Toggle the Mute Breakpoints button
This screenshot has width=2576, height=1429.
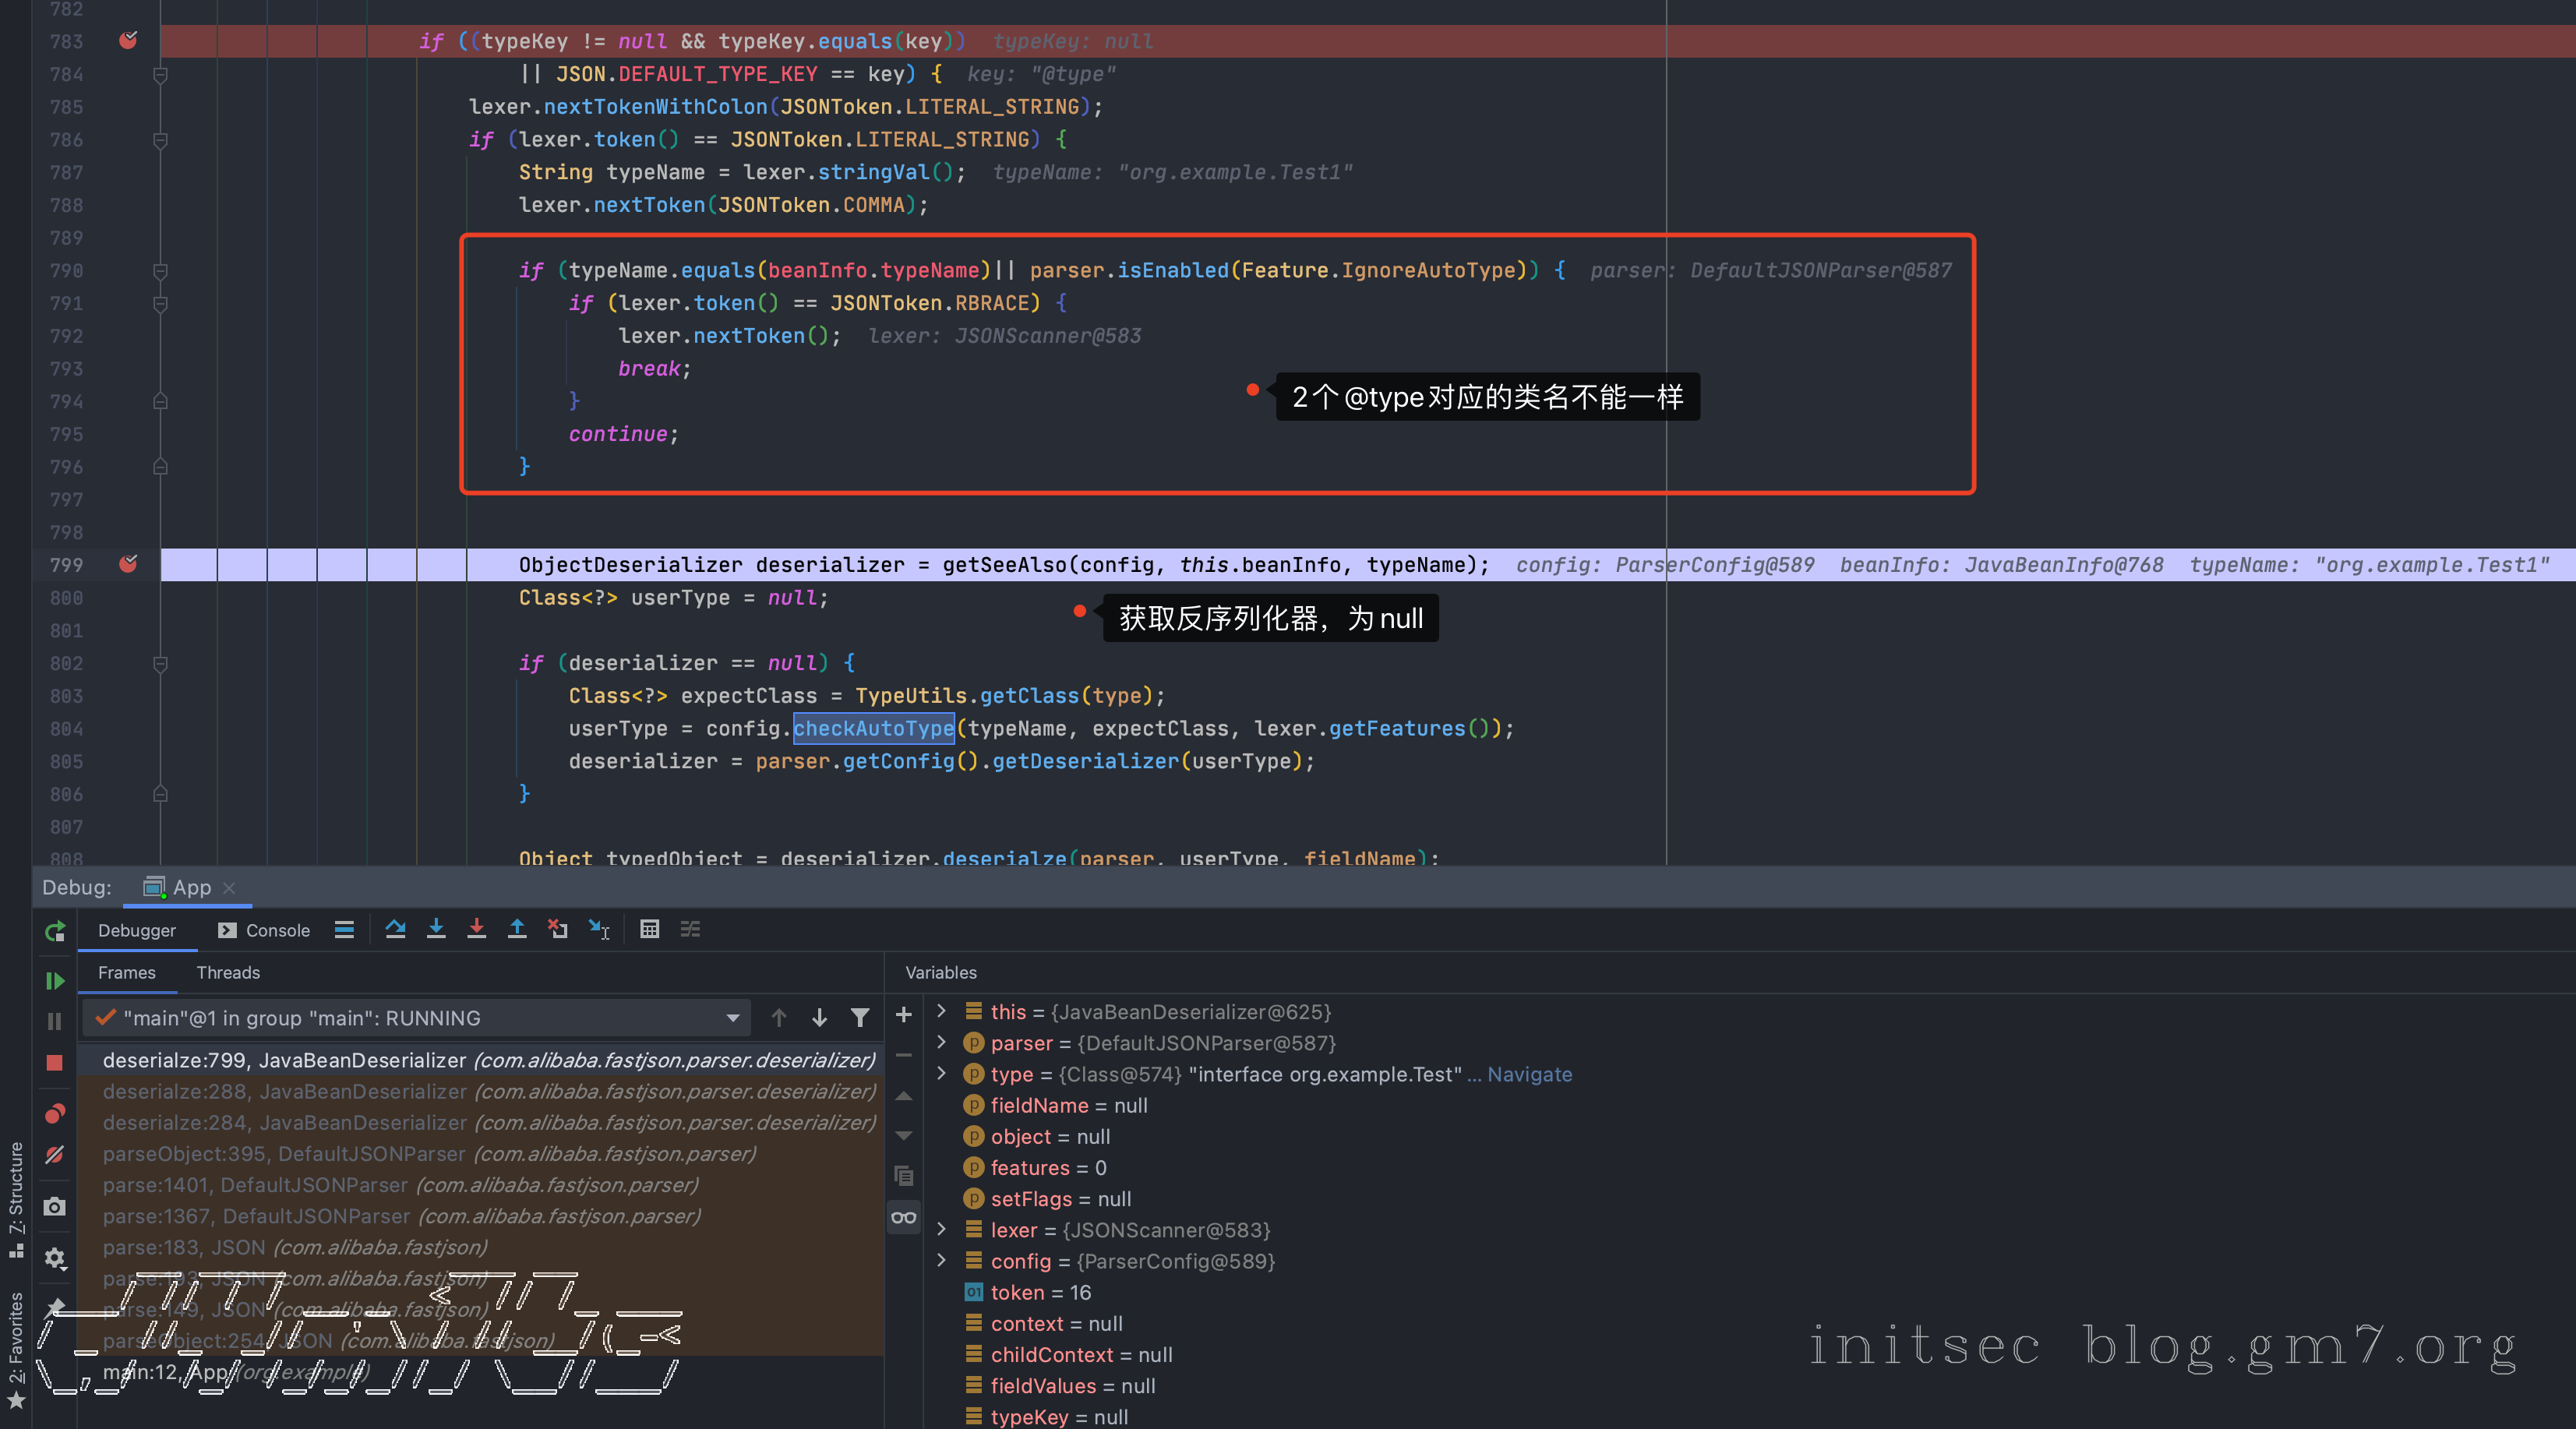(55, 1155)
